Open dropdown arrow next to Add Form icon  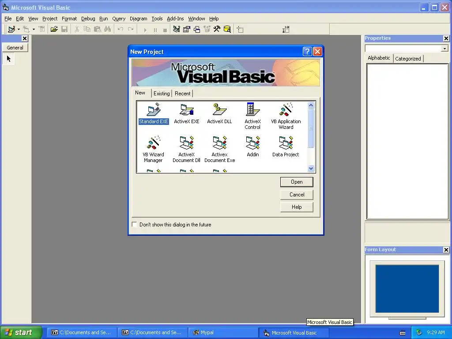tap(34, 29)
